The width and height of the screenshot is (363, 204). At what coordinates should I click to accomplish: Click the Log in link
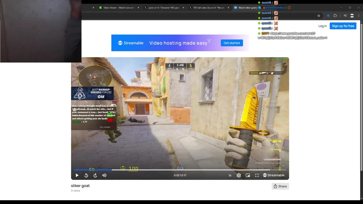click(322, 26)
